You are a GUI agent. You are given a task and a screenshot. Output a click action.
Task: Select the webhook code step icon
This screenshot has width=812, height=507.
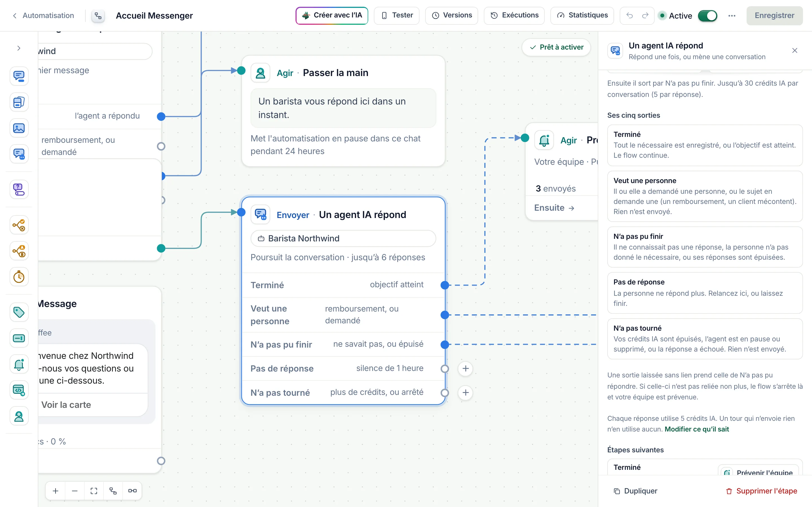pos(19,390)
